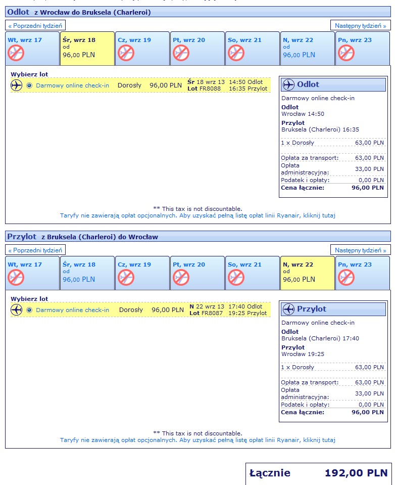This screenshot has width=395, height=485.
Task: Click no-flight icon on outbound Wt, wrz 17
Action: click(16, 53)
